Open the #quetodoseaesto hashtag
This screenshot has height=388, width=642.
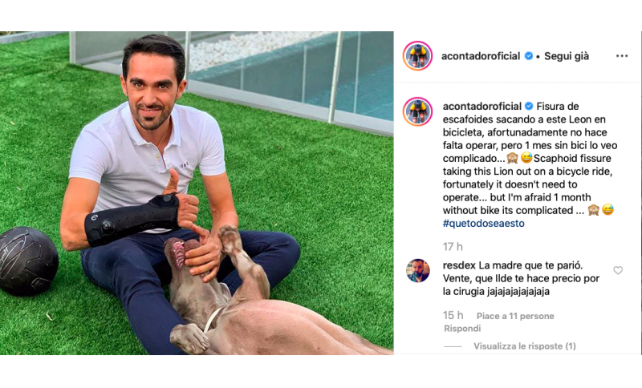click(x=484, y=223)
